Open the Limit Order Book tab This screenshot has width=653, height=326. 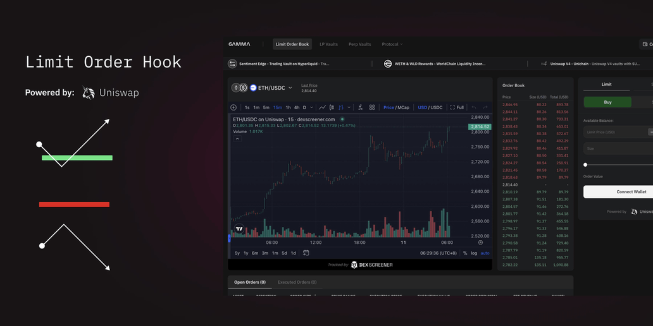pos(292,44)
